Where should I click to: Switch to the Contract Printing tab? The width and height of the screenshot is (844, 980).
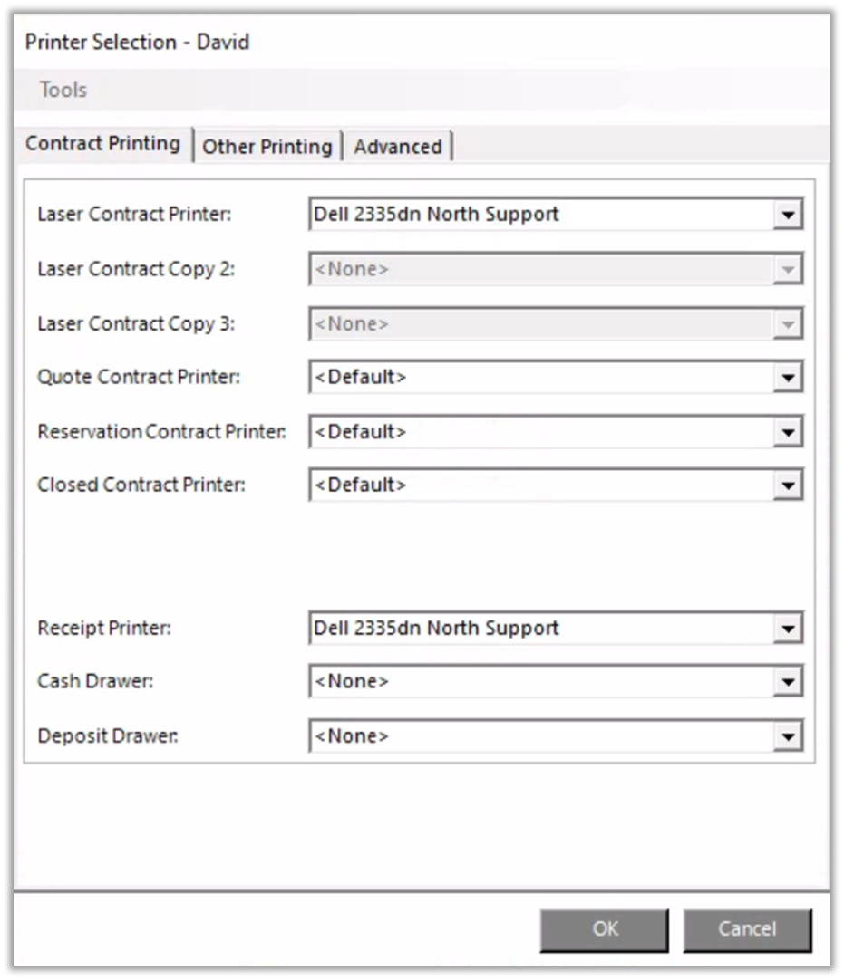(x=102, y=144)
